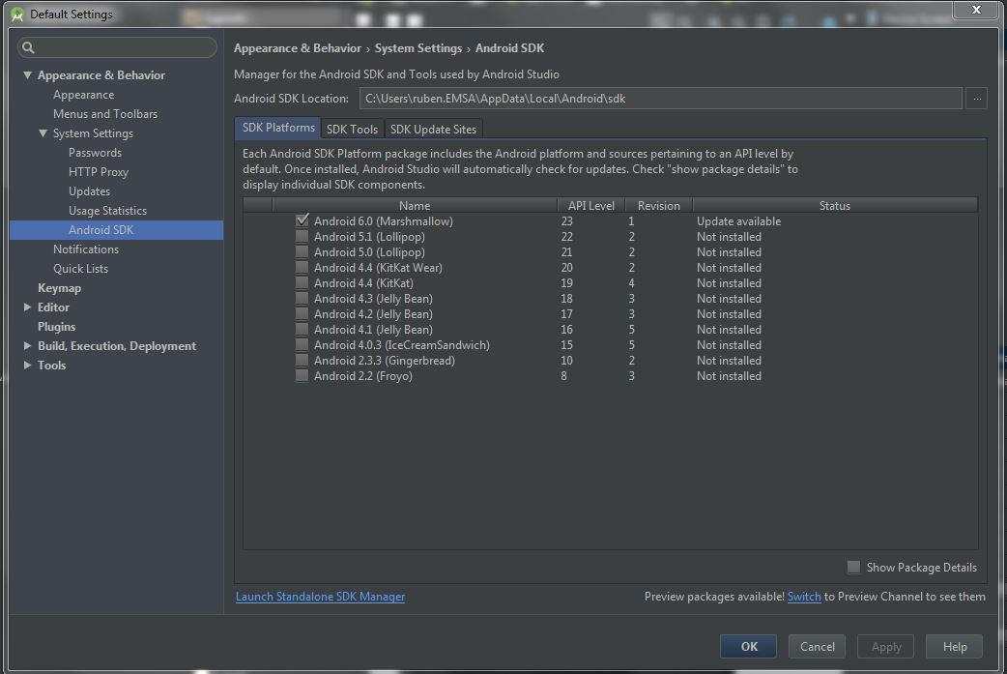Click the browse '...' button for SDK location
This screenshot has width=1007, height=674.
coord(977,98)
